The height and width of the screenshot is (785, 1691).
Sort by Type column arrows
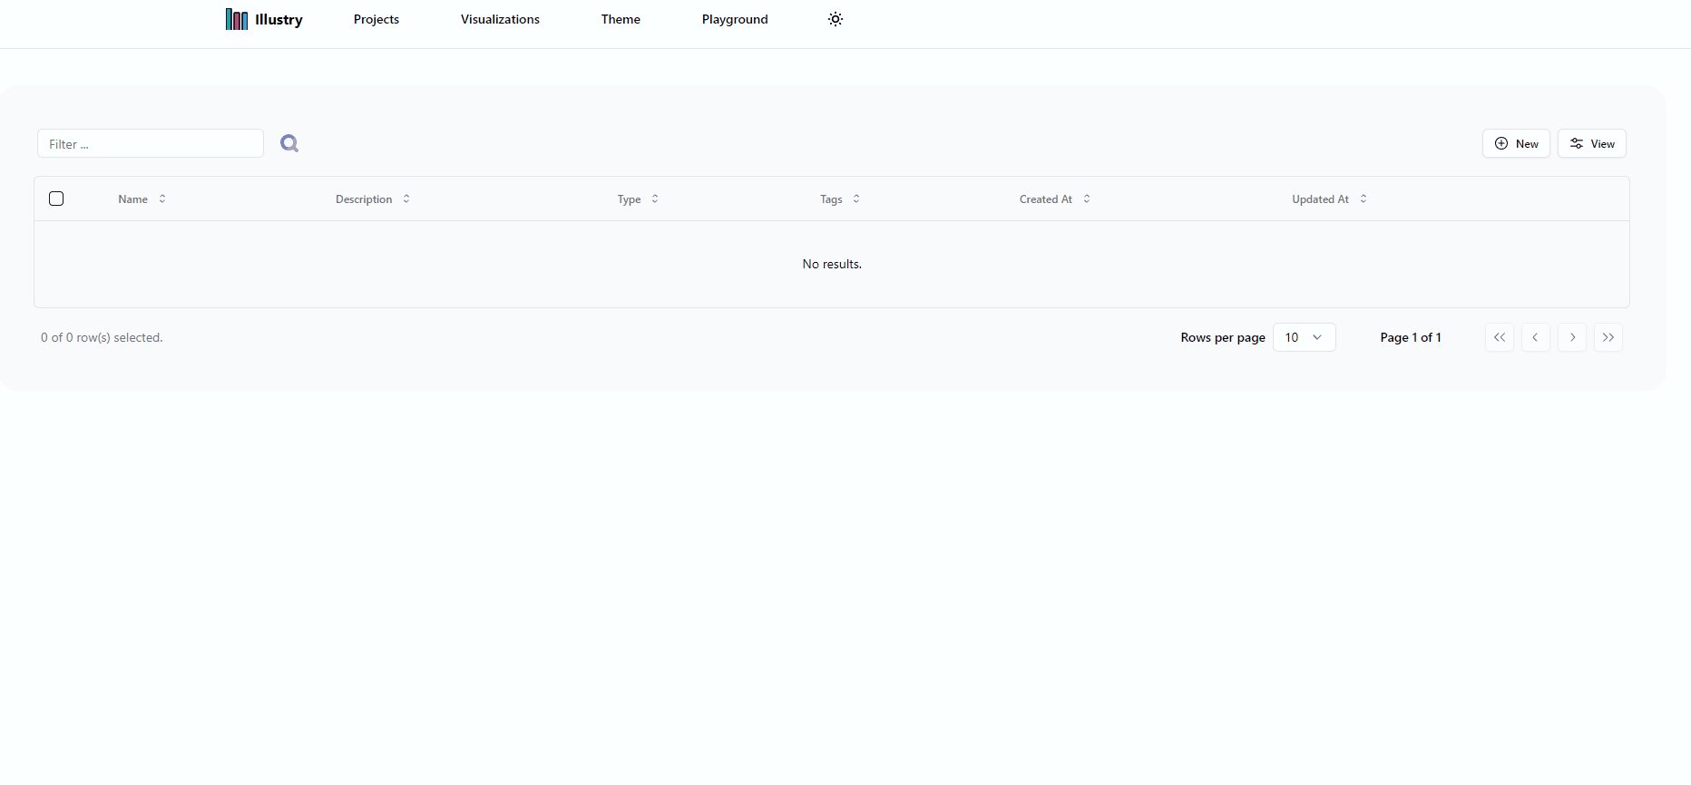pyautogui.click(x=655, y=199)
